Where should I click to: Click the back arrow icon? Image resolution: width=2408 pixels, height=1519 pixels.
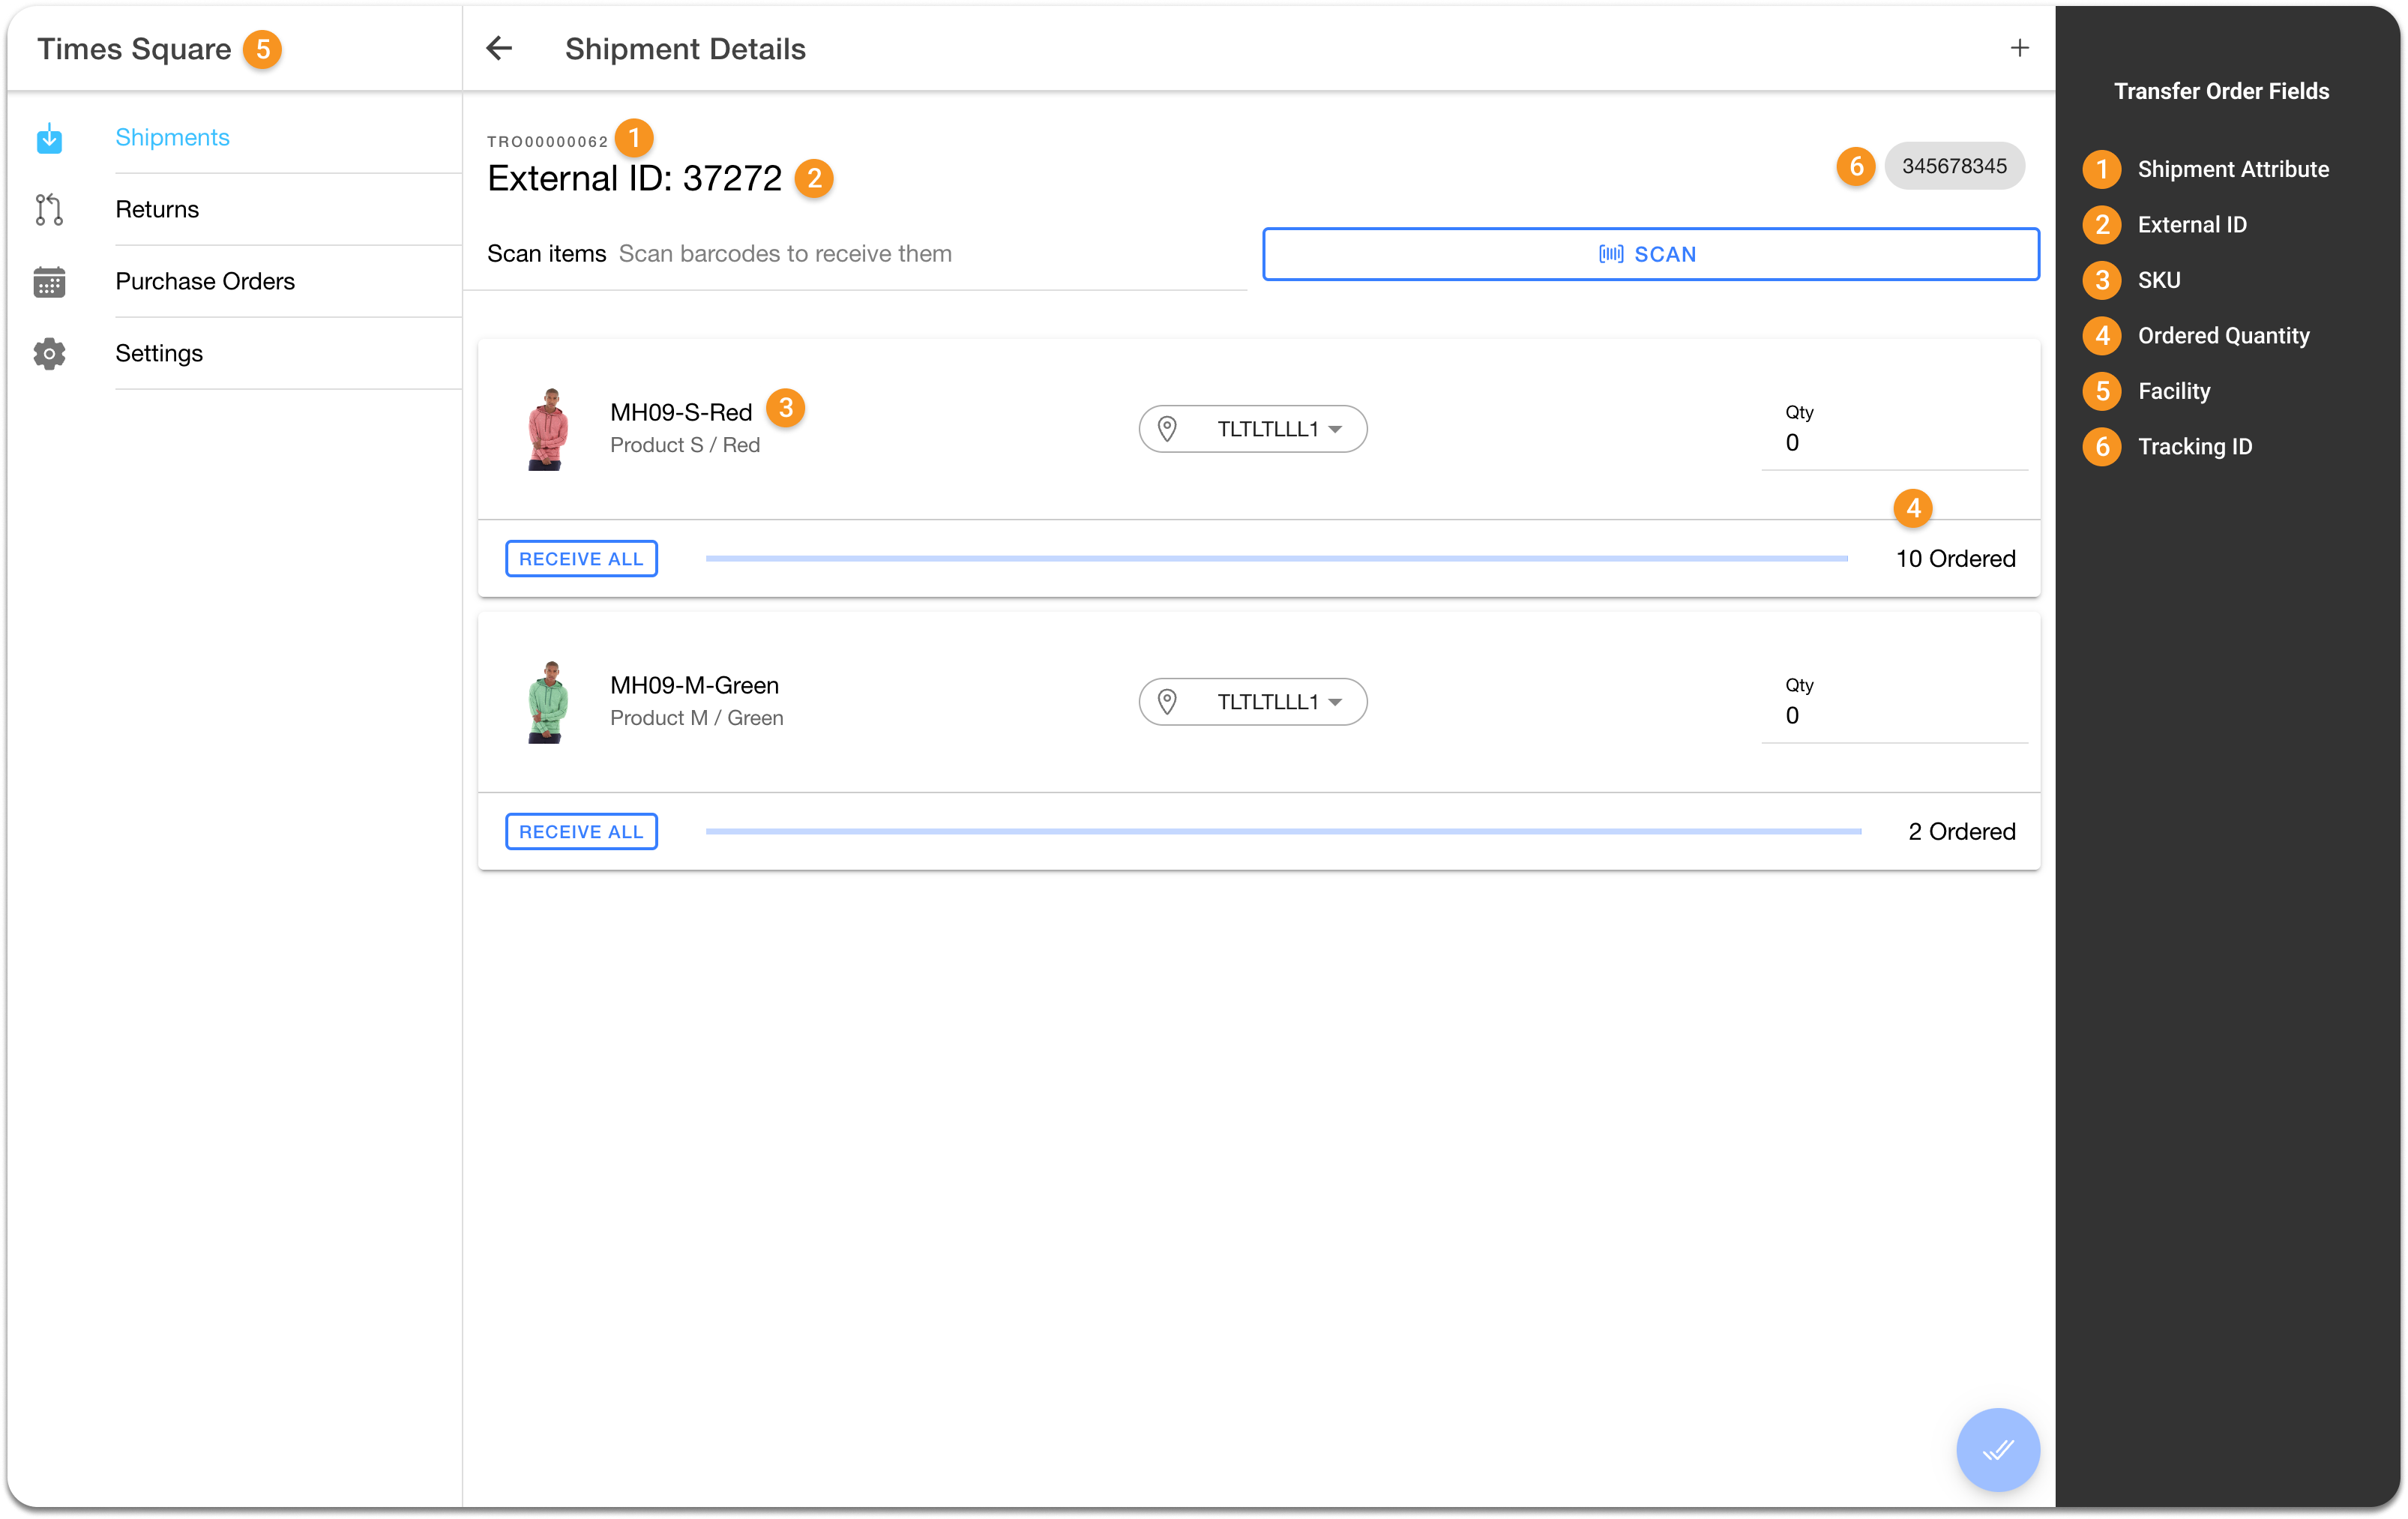tap(499, 48)
